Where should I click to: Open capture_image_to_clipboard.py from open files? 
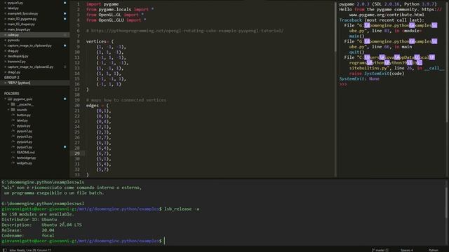pyautogui.click(x=29, y=45)
